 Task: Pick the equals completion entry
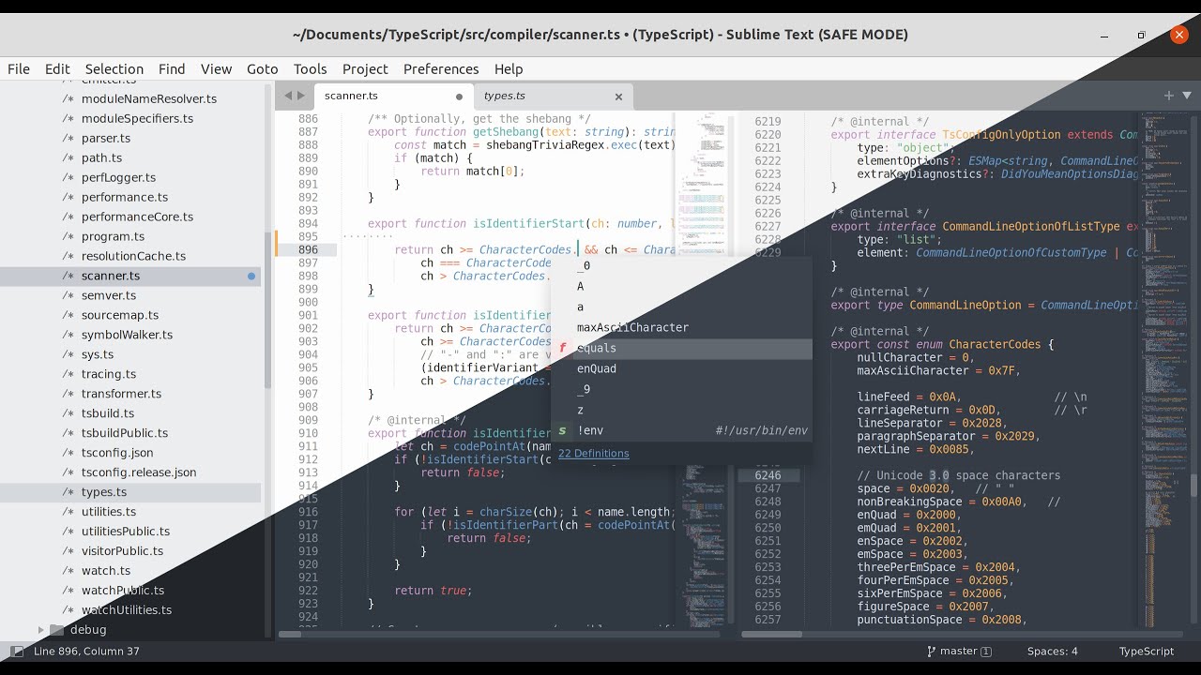(681, 348)
